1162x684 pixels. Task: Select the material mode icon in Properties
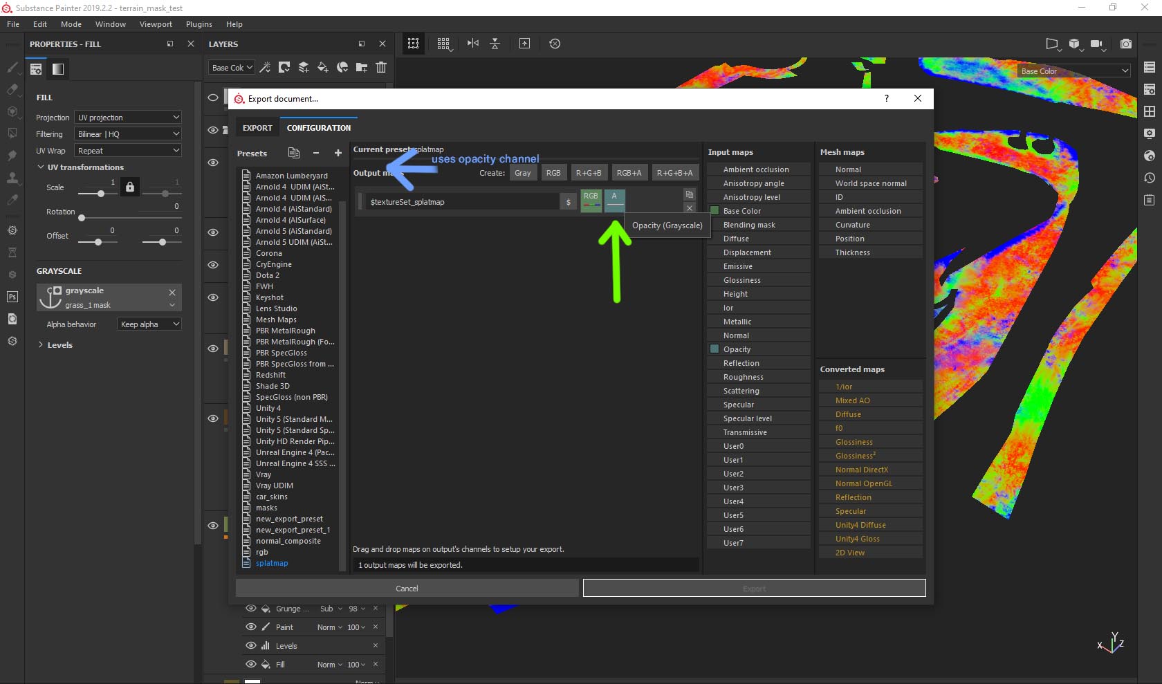click(x=36, y=68)
